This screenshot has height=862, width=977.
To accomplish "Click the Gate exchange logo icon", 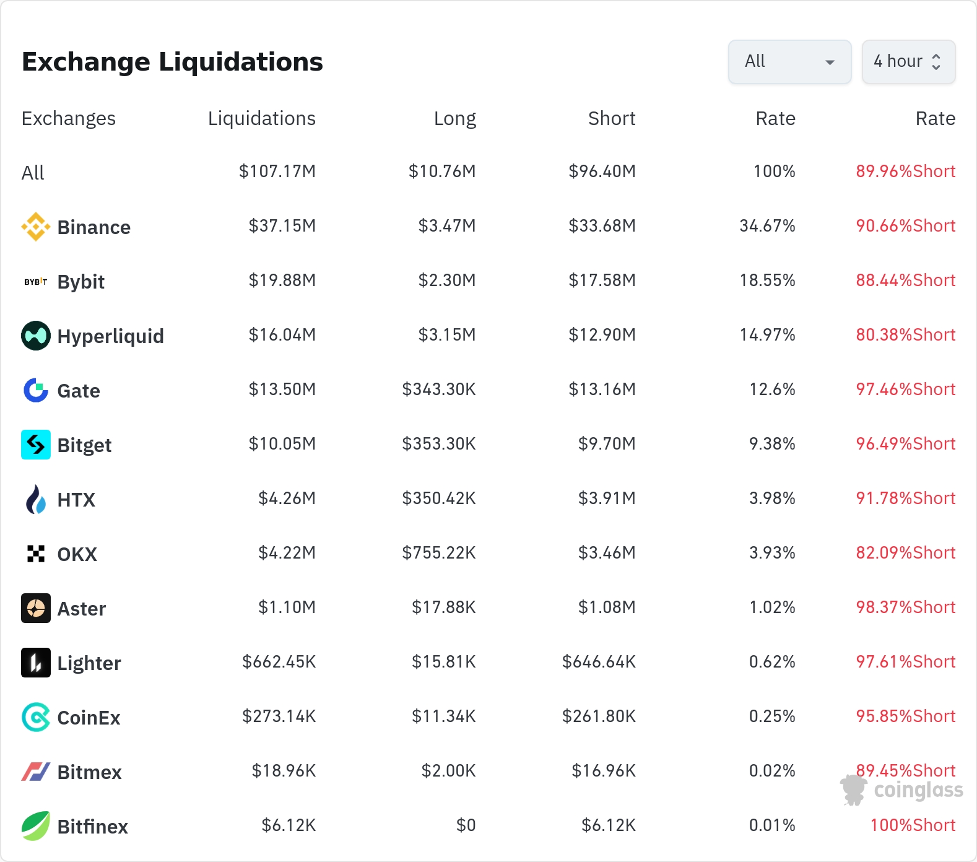I will pos(36,390).
